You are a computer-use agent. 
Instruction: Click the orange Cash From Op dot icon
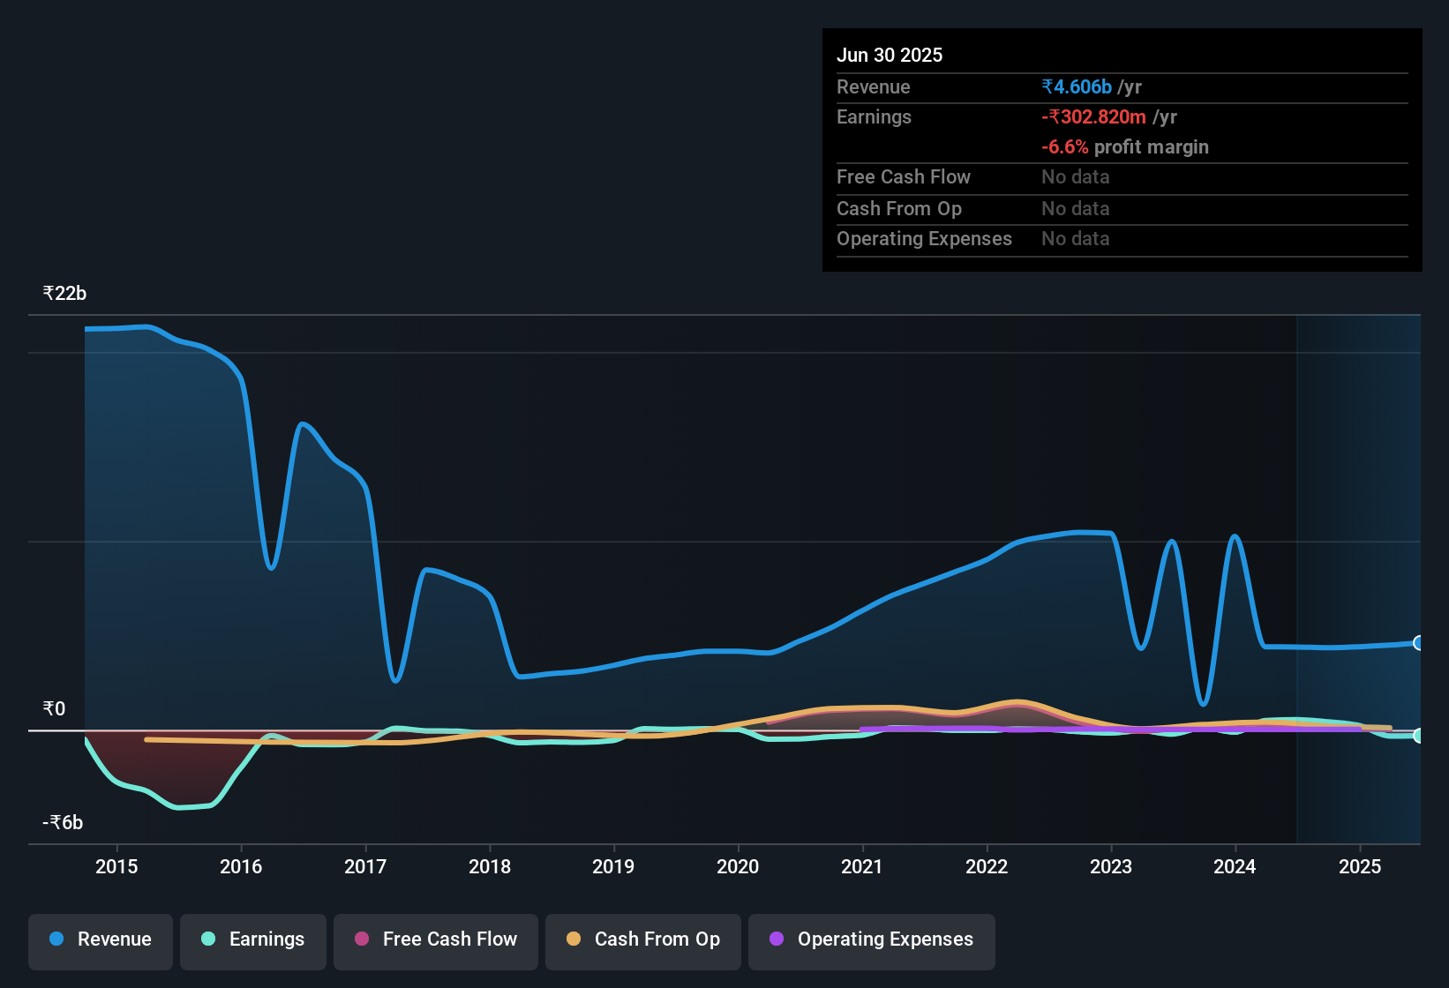pyautogui.click(x=574, y=939)
